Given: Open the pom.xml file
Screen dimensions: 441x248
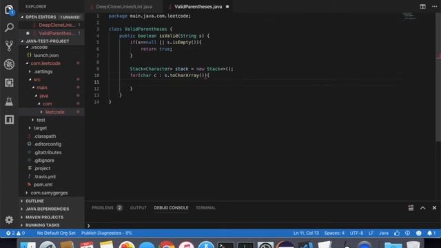Looking at the screenshot, I should click(x=52, y=185).
